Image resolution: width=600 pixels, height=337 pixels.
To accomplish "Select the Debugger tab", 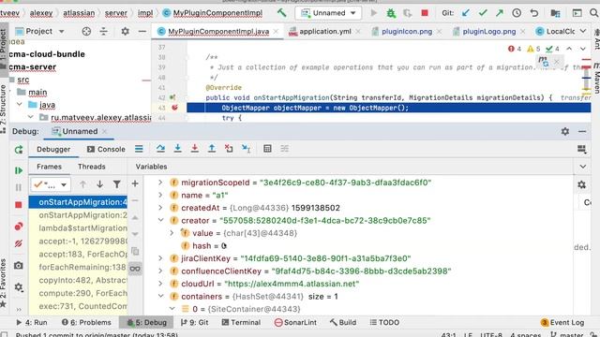I will coord(53,150).
